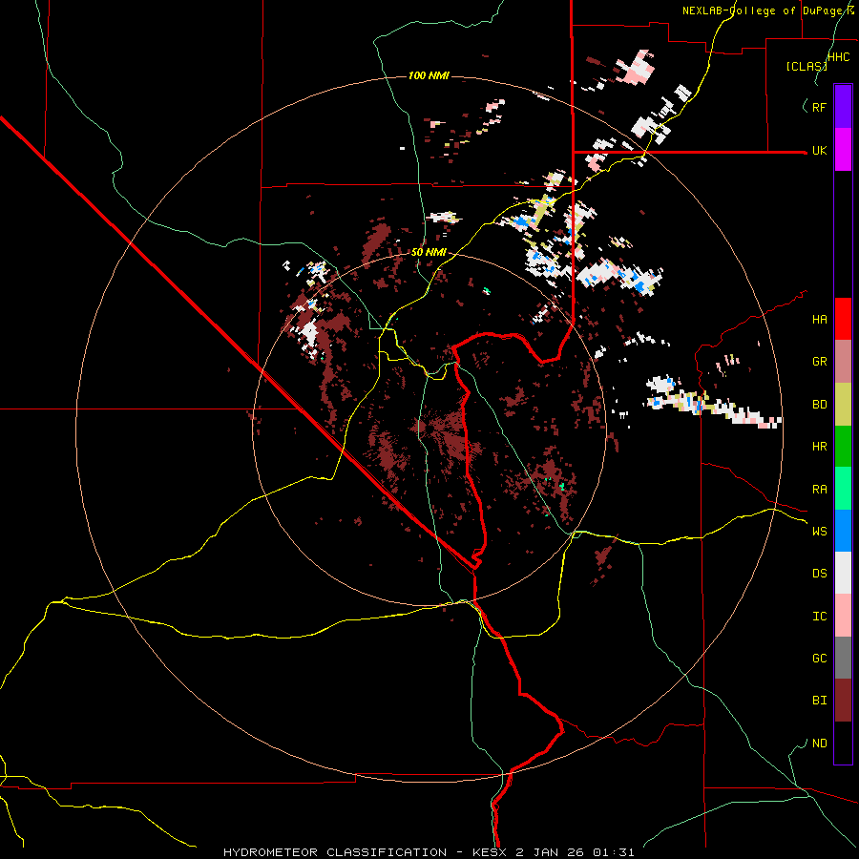Click the GC legend label
The width and height of the screenshot is (859, 859).
(x=819, y=659)
